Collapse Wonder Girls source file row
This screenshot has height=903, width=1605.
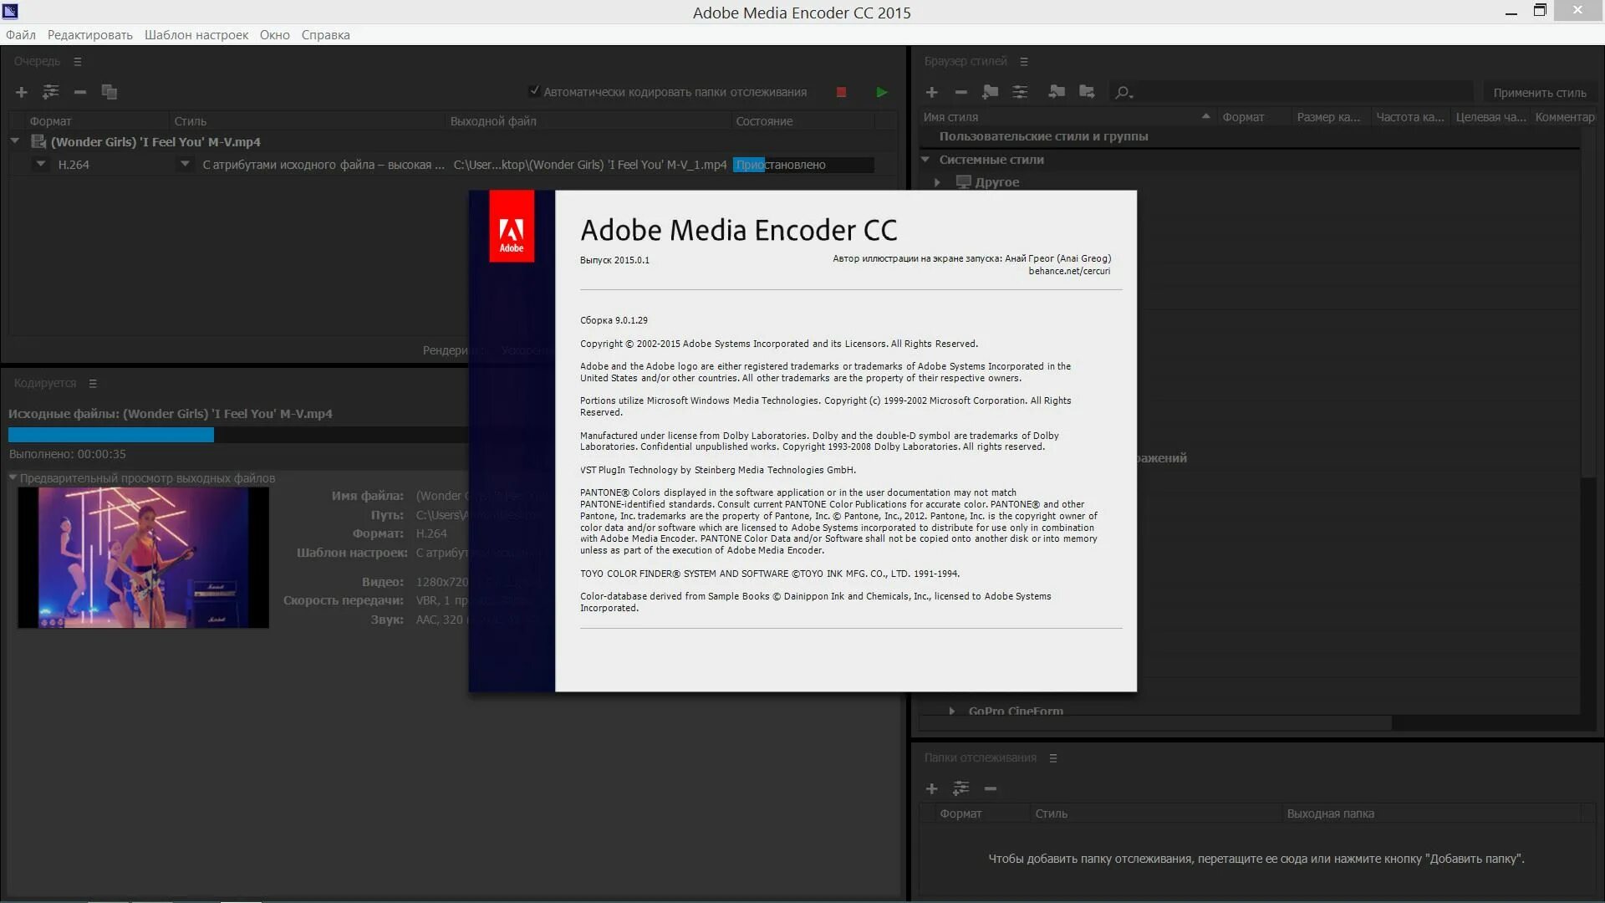coord(15,141)
